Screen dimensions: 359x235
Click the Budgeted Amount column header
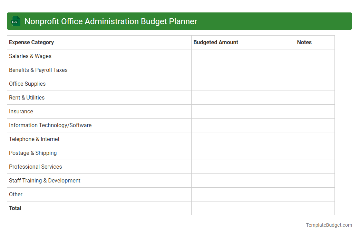215,42
